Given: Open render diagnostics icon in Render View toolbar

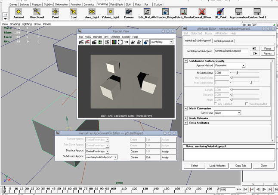Looking at the screenshot, I should pos(146,42).
